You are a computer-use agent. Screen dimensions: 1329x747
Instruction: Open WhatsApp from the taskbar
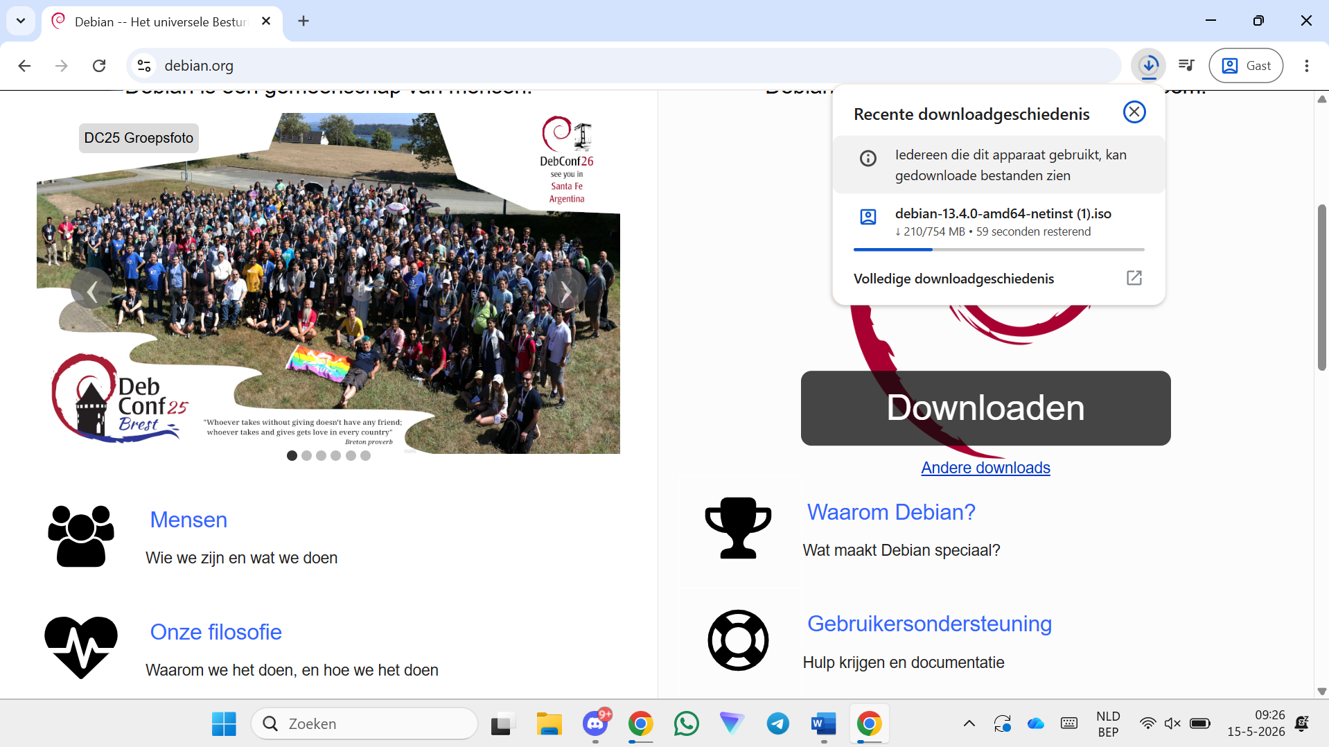coord(687,724)
